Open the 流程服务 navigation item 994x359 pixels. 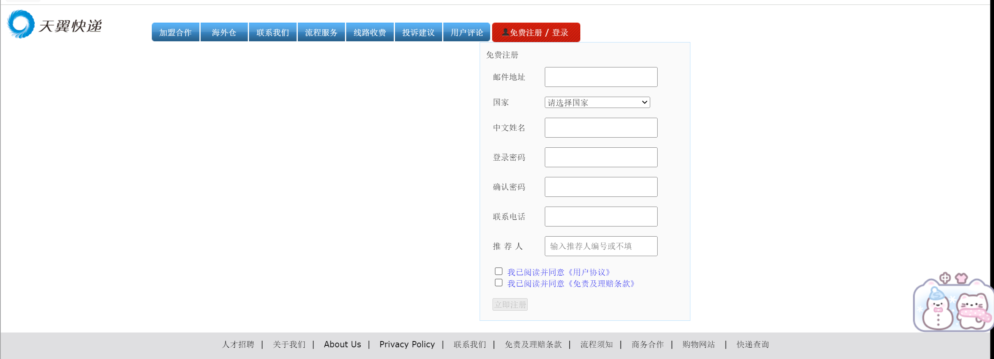click(321, 32)
